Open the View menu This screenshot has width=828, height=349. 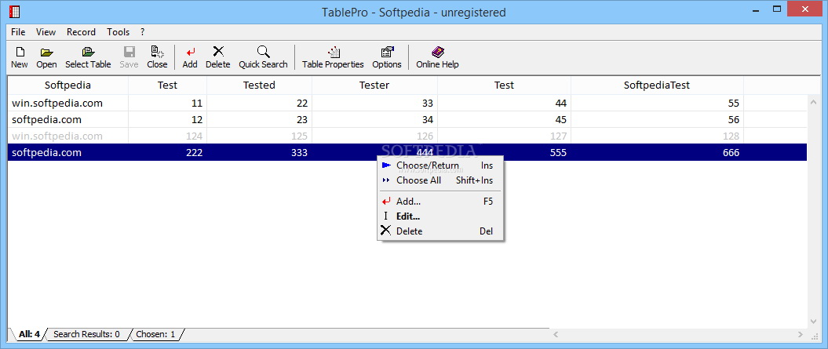[x=46, y=32]
